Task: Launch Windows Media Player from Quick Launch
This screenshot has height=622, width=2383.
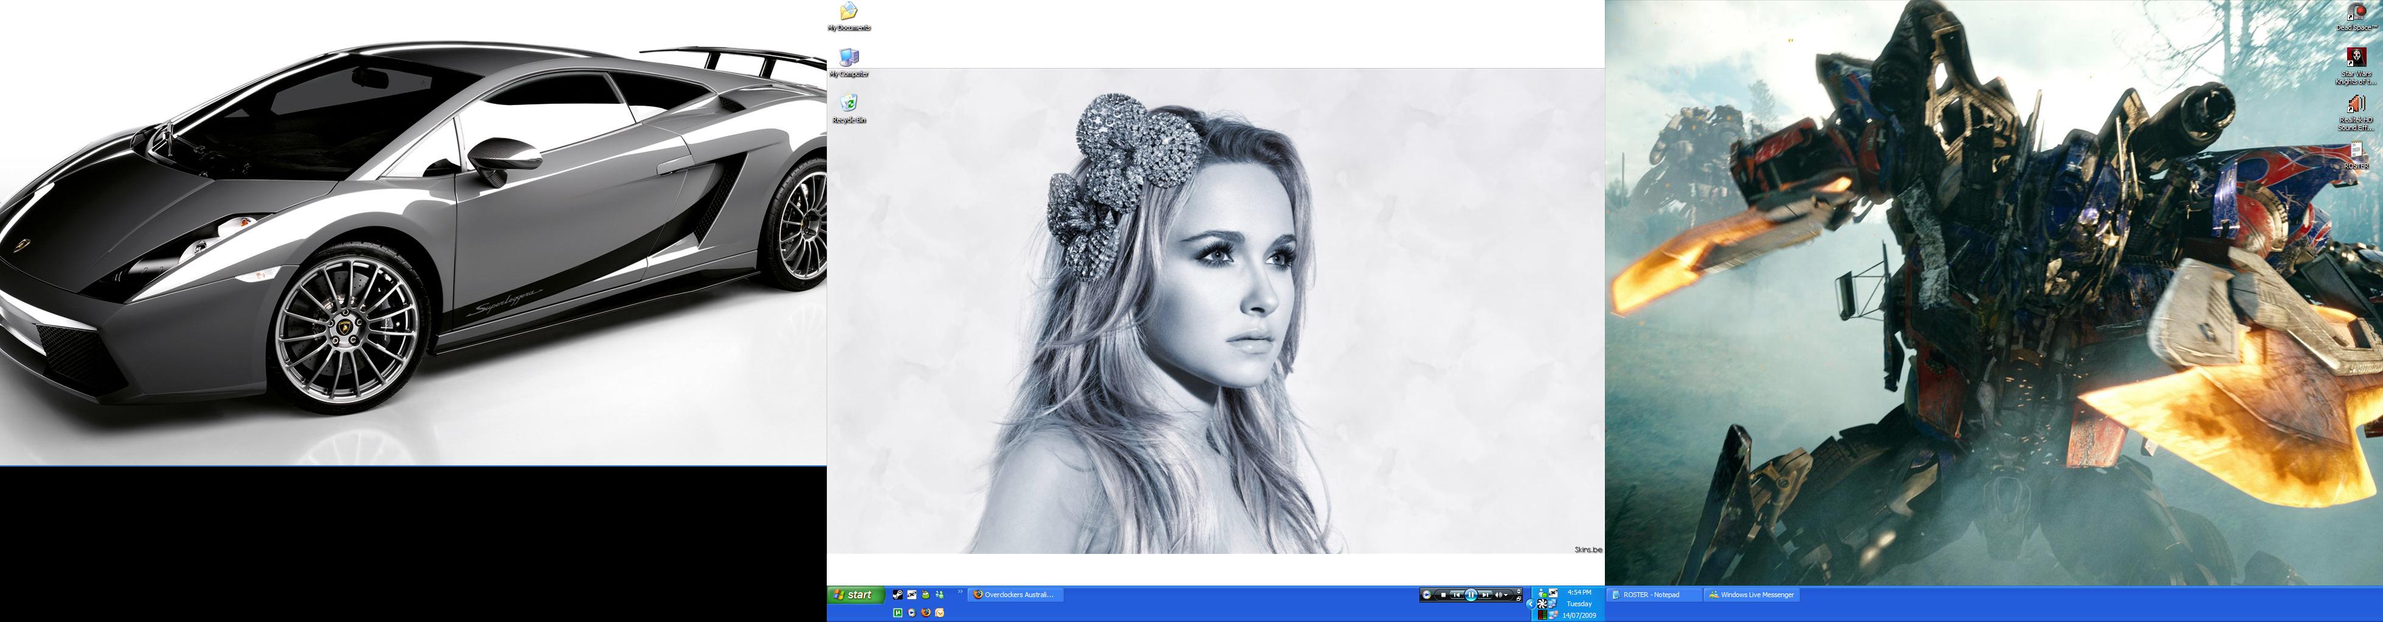Action: (x=912, y=613)
